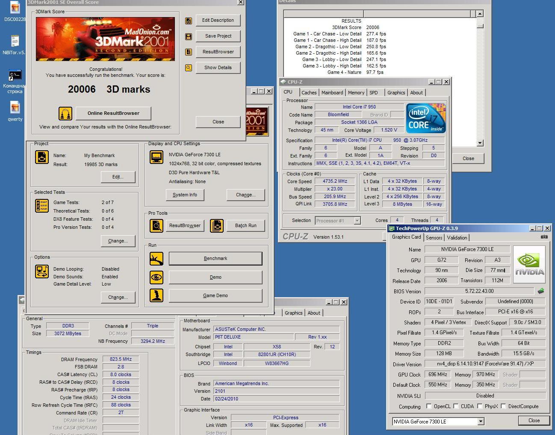Screen dimensions: 555x435
Task: Click the Benchmark run icon
Action: click(x=156, y=259)
